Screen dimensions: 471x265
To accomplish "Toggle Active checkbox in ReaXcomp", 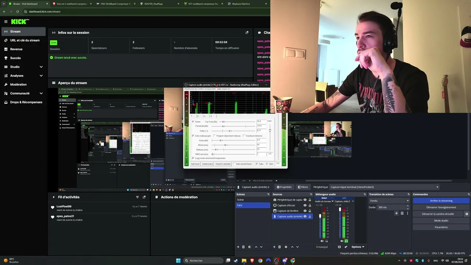I will [x=193, y=121].
